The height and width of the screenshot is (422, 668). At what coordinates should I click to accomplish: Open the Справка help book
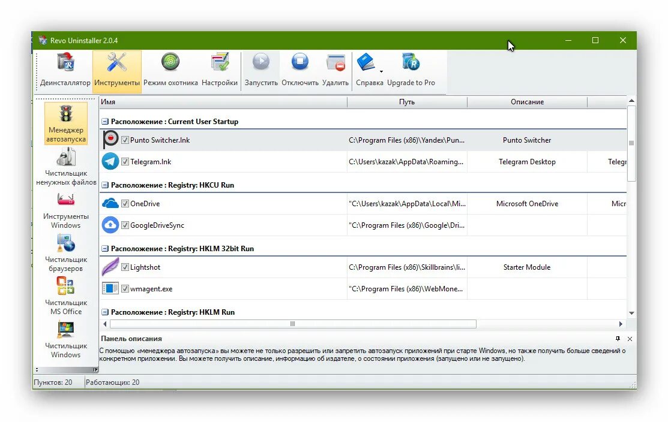[x=366, y=62]
